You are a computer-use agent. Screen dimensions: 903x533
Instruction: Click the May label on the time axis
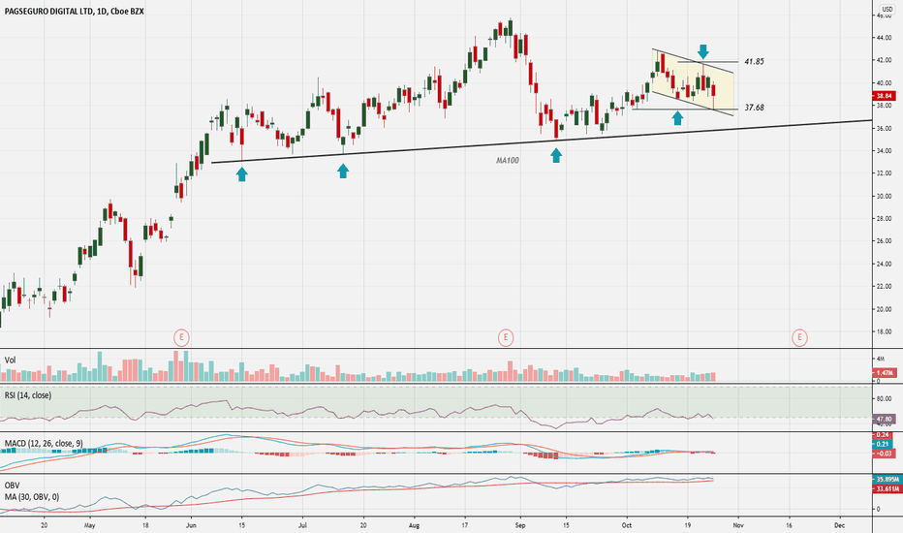coord(89,525)
